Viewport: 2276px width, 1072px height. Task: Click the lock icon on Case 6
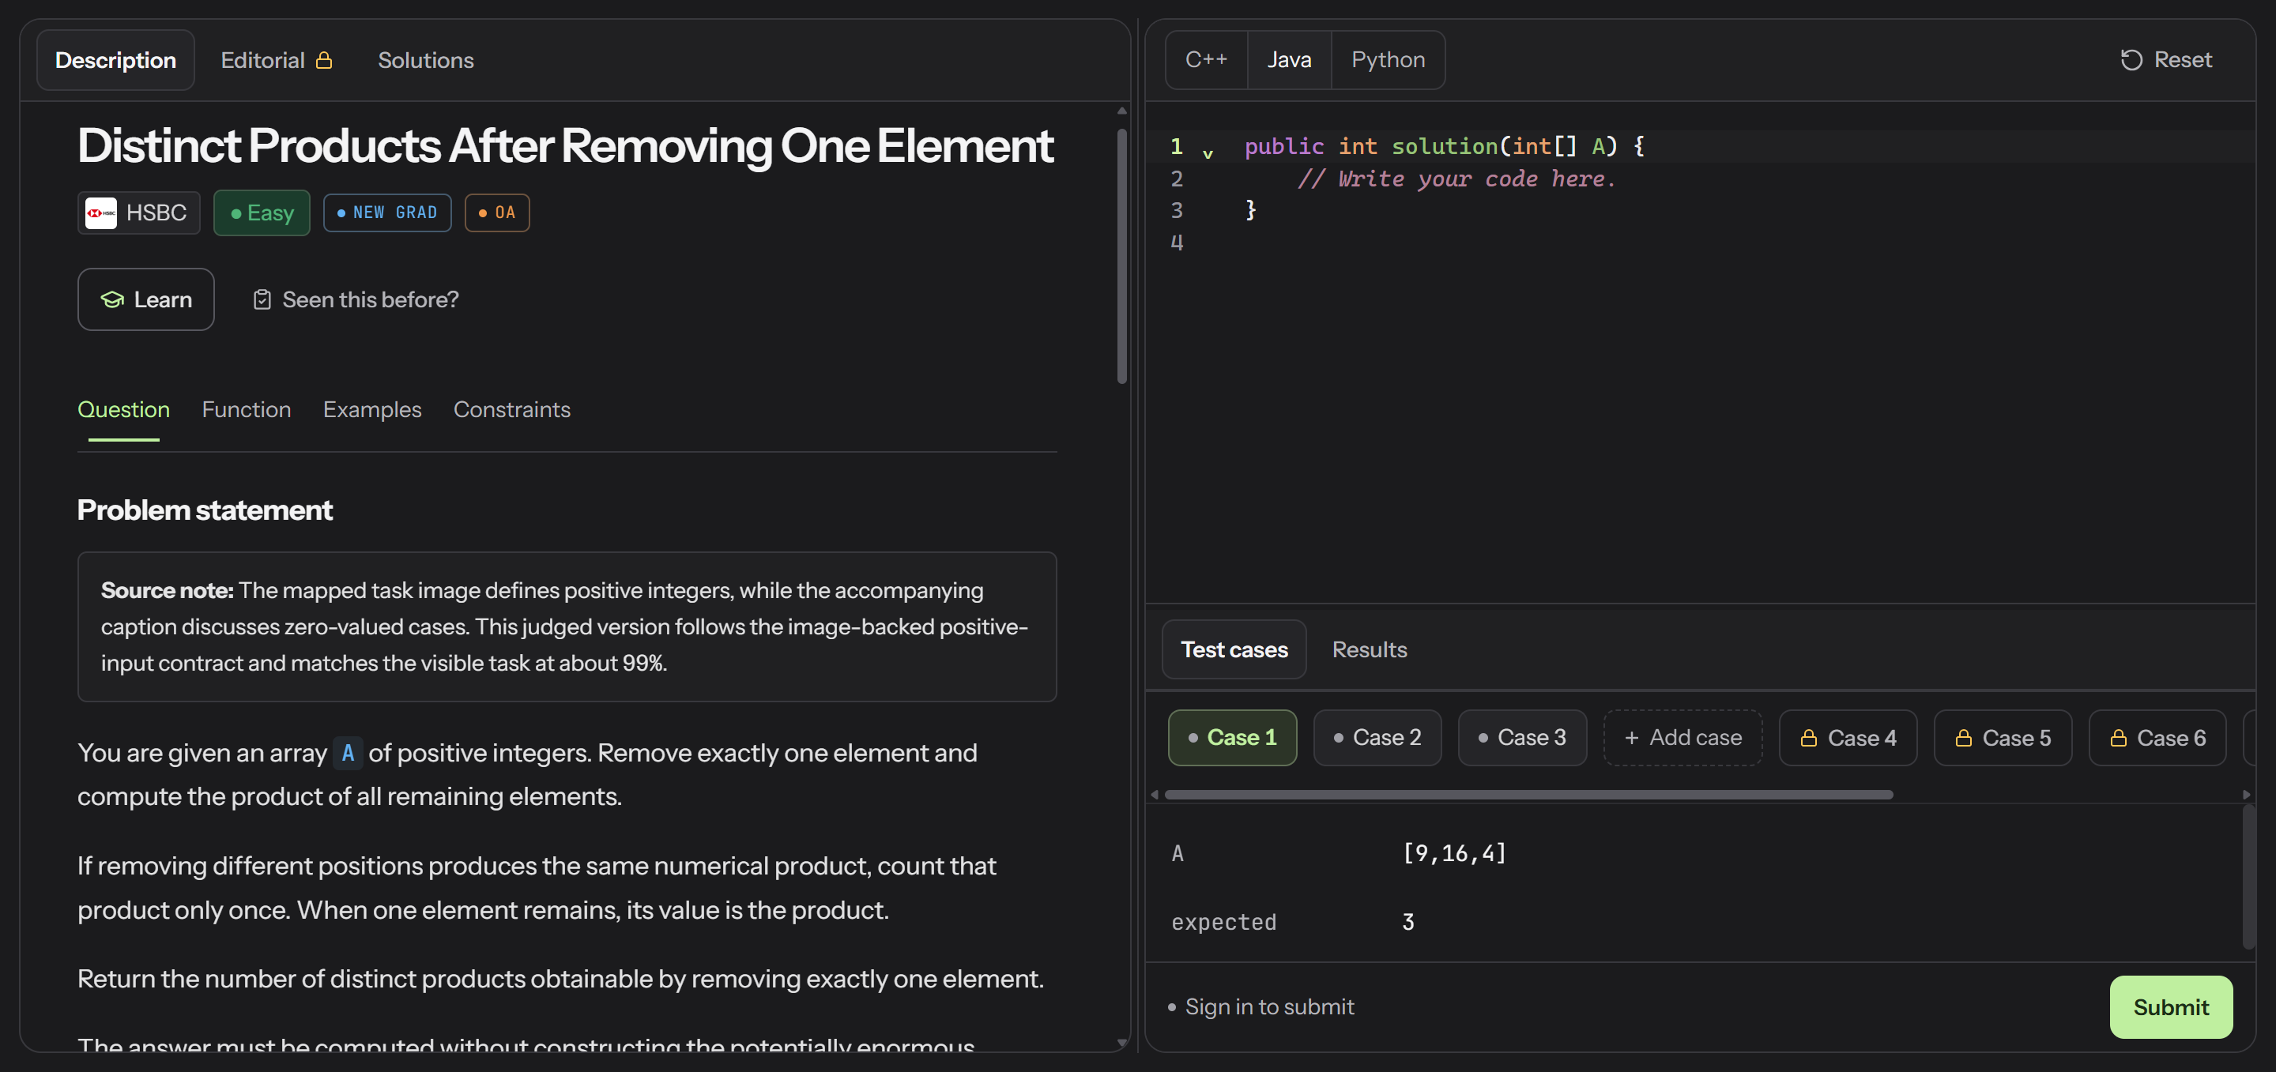point(2118,737)
